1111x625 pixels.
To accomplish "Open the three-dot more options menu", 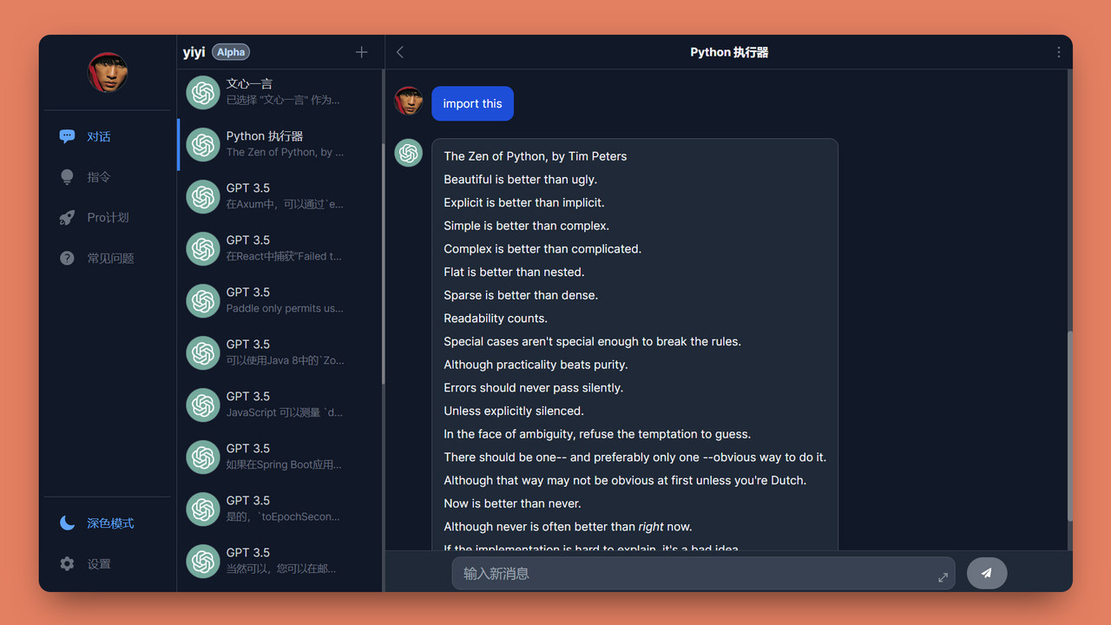I will (x=1058, y=52).
